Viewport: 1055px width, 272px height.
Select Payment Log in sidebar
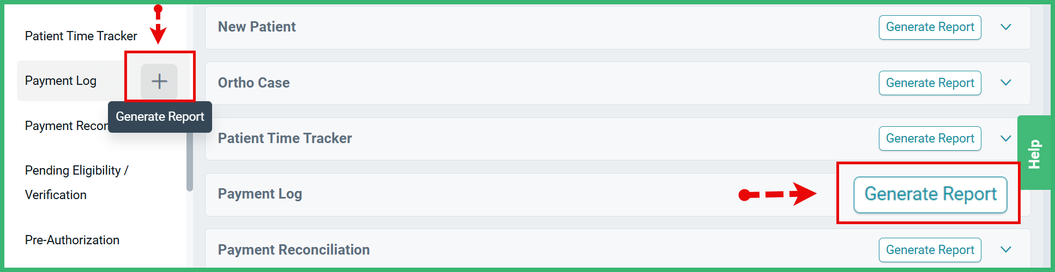point(61,81)
